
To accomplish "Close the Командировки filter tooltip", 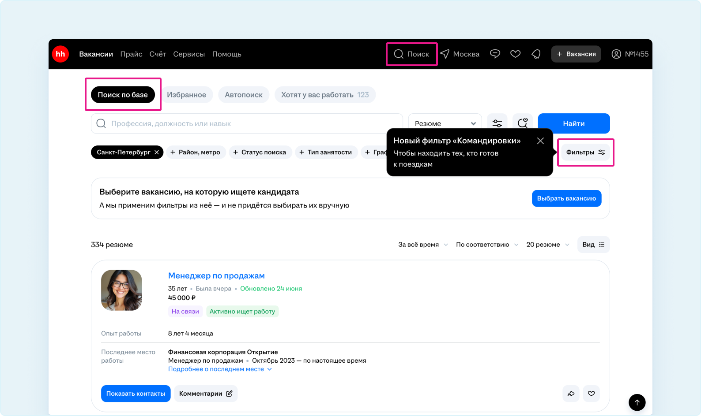I will click(540, 141).
